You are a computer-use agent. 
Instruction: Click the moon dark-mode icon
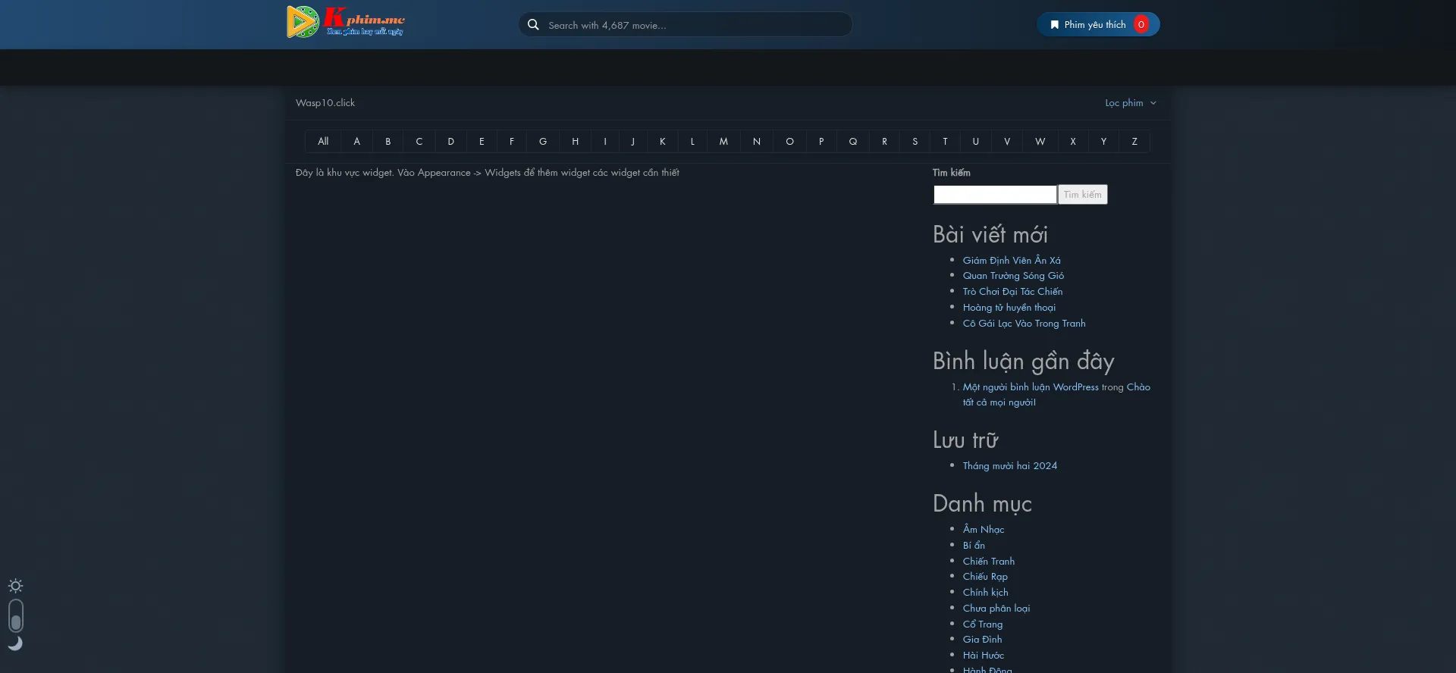[x=15, y=643]
